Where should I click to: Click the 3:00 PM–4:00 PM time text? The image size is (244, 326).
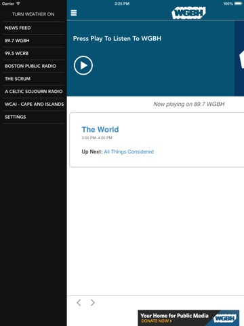click(97, 138)
